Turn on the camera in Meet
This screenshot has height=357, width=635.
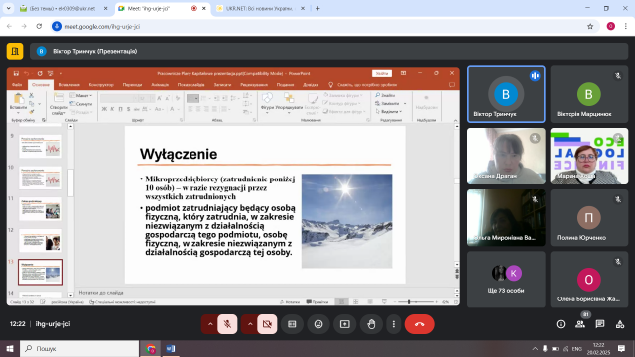267,324
